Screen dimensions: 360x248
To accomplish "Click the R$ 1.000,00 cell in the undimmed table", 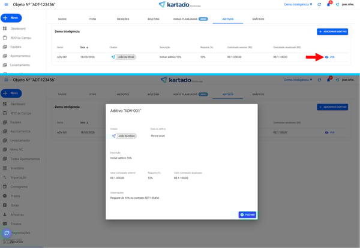I will coord(234,57).
